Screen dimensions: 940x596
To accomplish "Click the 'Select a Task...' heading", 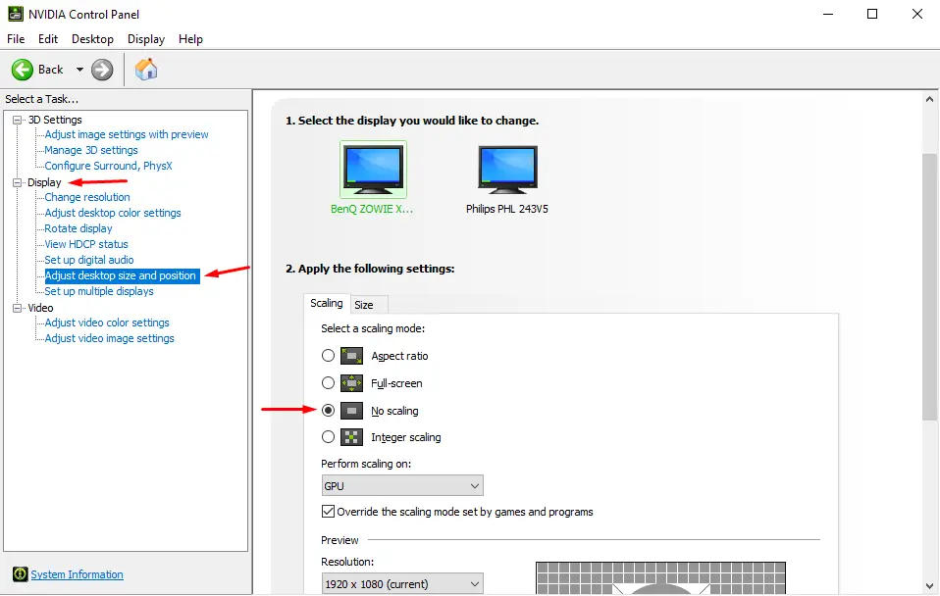I will [x=41, y=99].
